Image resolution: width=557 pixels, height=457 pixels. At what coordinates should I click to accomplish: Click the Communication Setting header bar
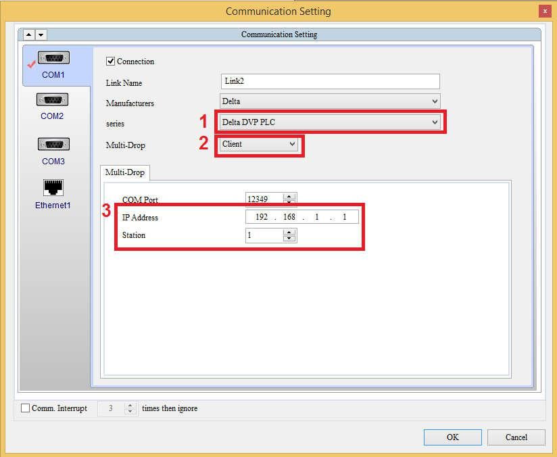point(279,34)
